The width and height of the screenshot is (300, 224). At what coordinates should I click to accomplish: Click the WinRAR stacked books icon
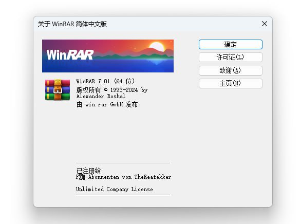(58, 89)
